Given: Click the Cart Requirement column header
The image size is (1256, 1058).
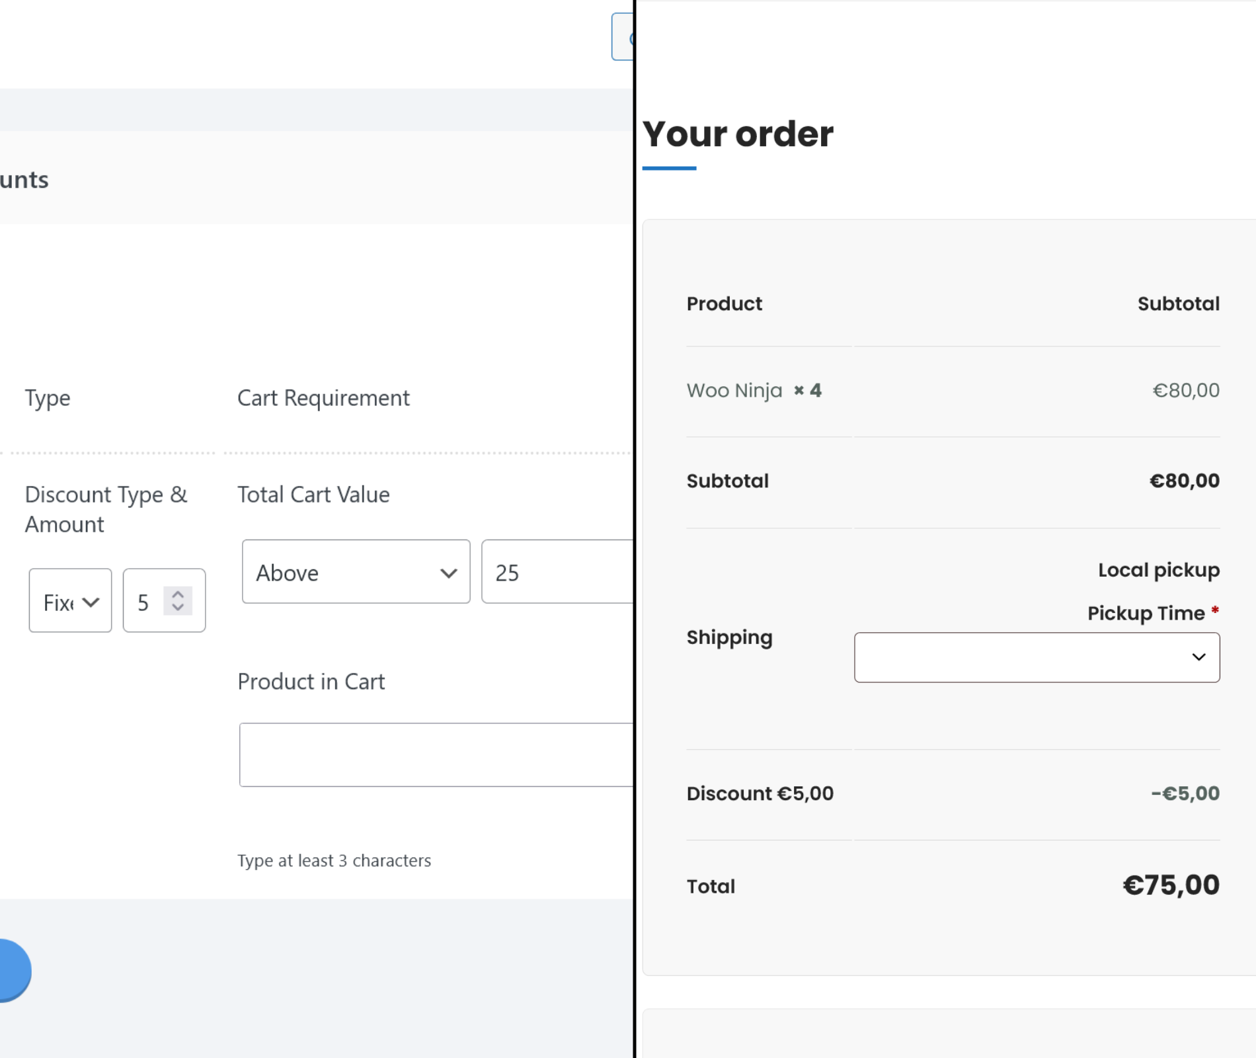Looking at the screenshot, I should pyautogui.click(x=323, y=398).
